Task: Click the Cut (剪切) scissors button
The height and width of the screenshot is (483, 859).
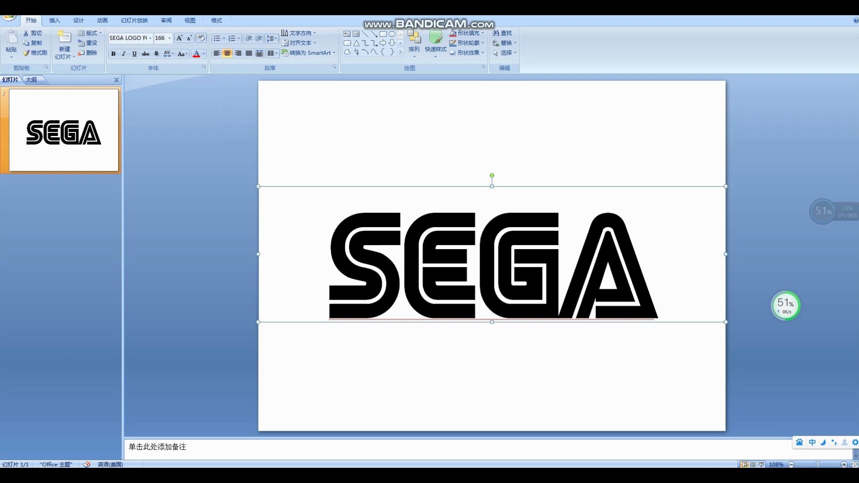Action: tap(33, 33)
